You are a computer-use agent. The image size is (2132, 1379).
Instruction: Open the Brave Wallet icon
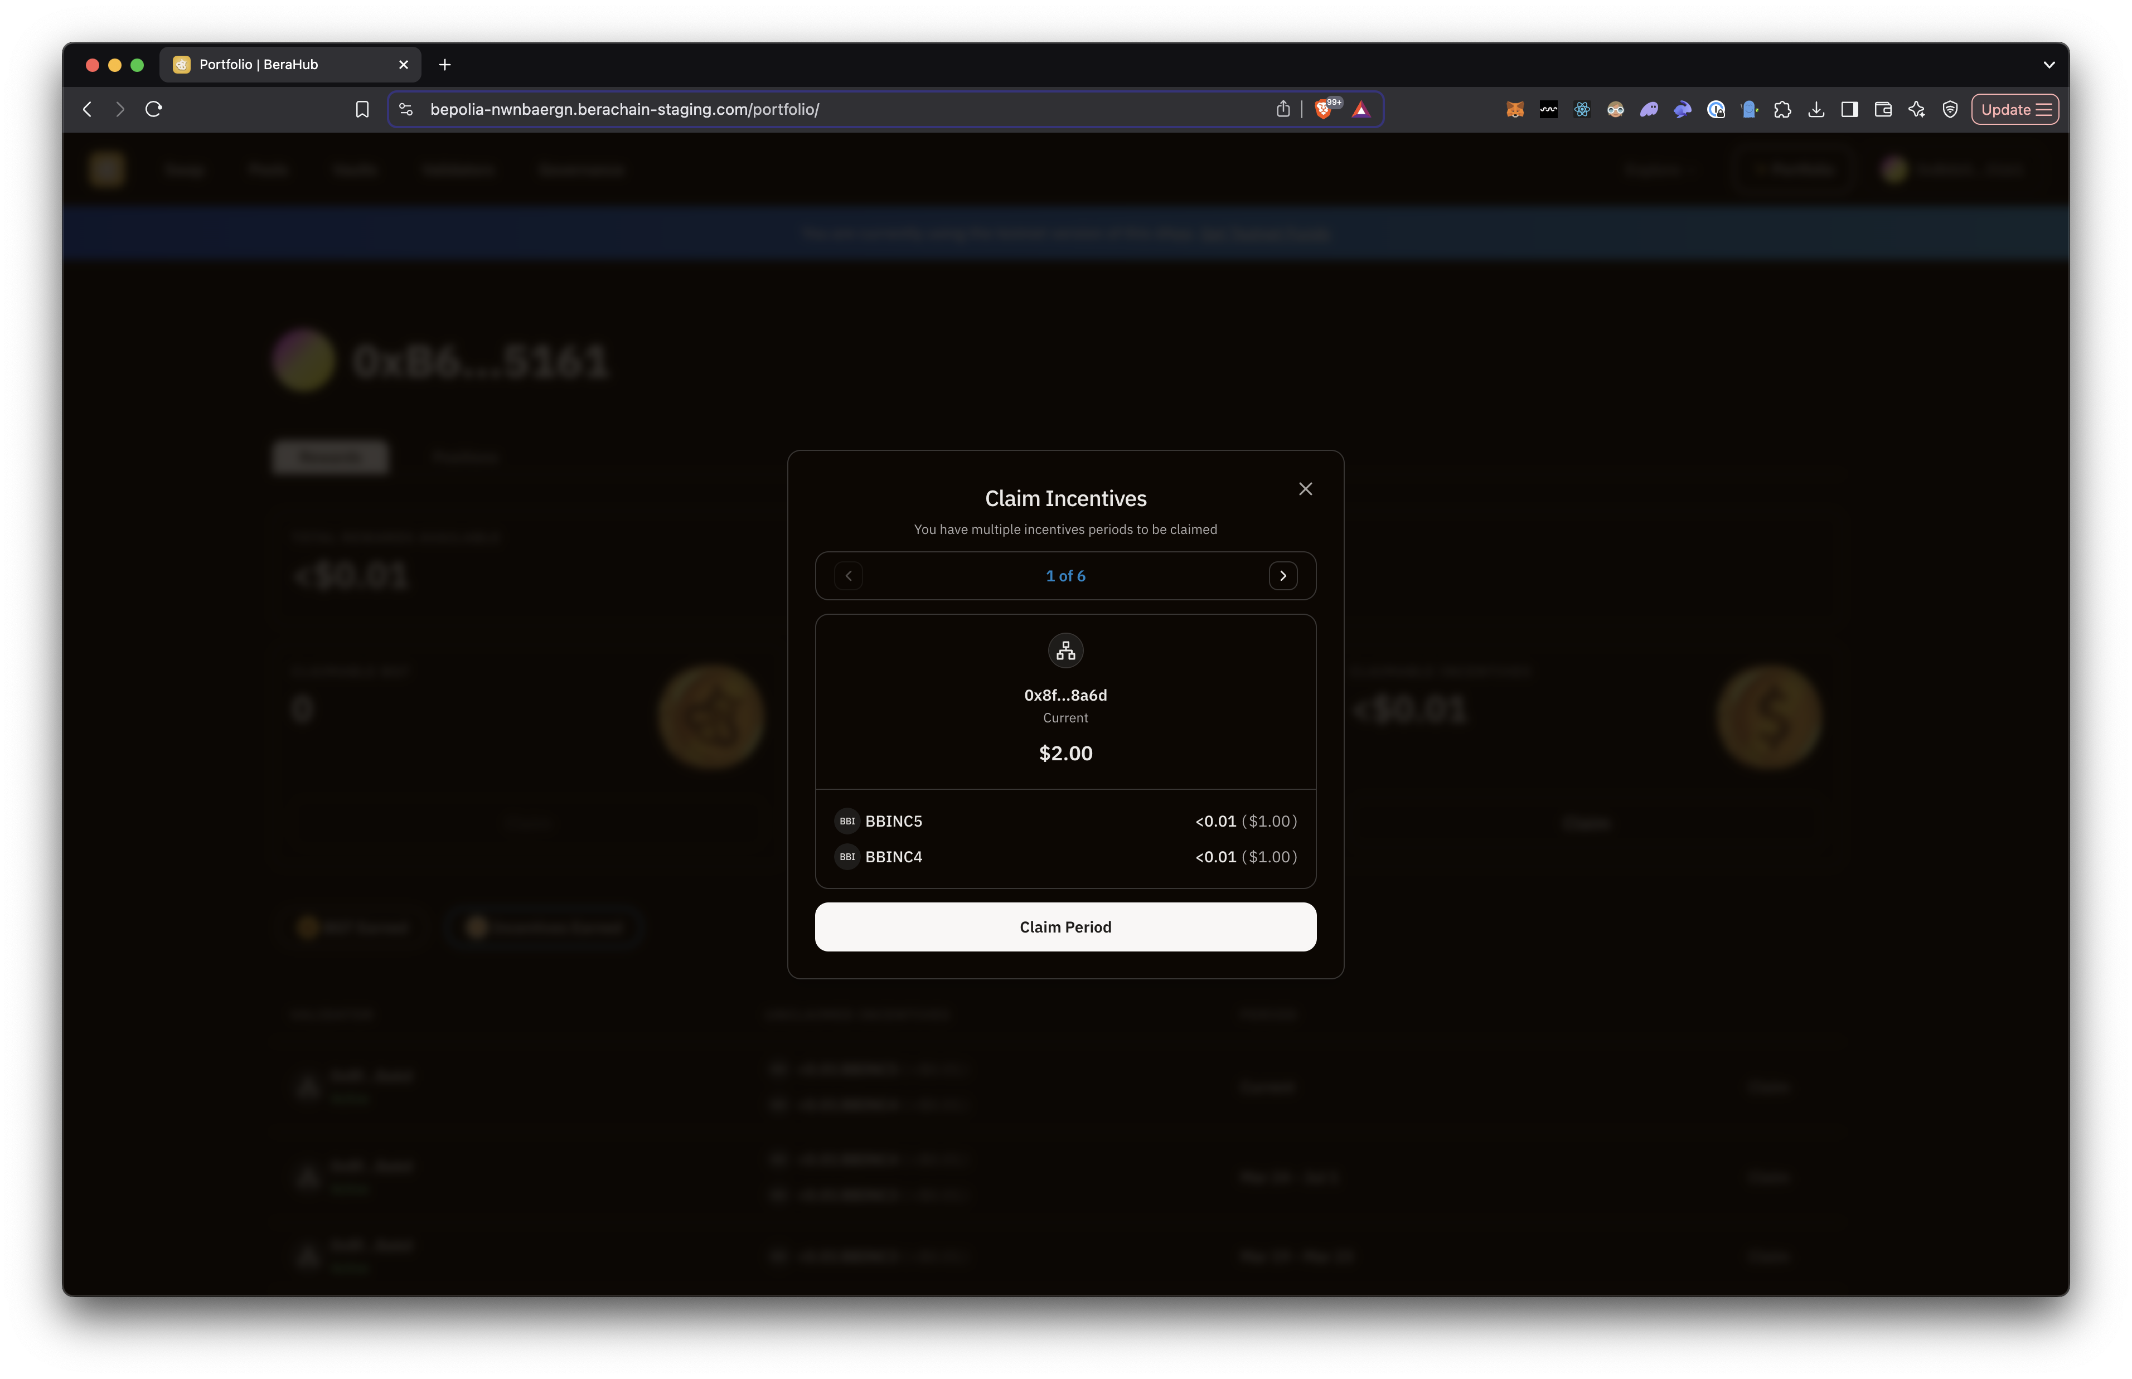point(1882,109)
